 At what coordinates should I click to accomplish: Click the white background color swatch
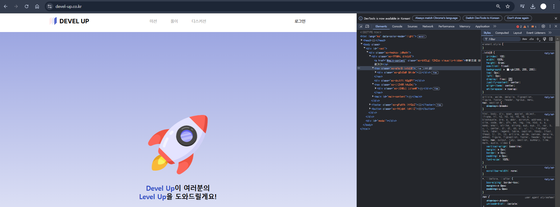pos(508,70)
